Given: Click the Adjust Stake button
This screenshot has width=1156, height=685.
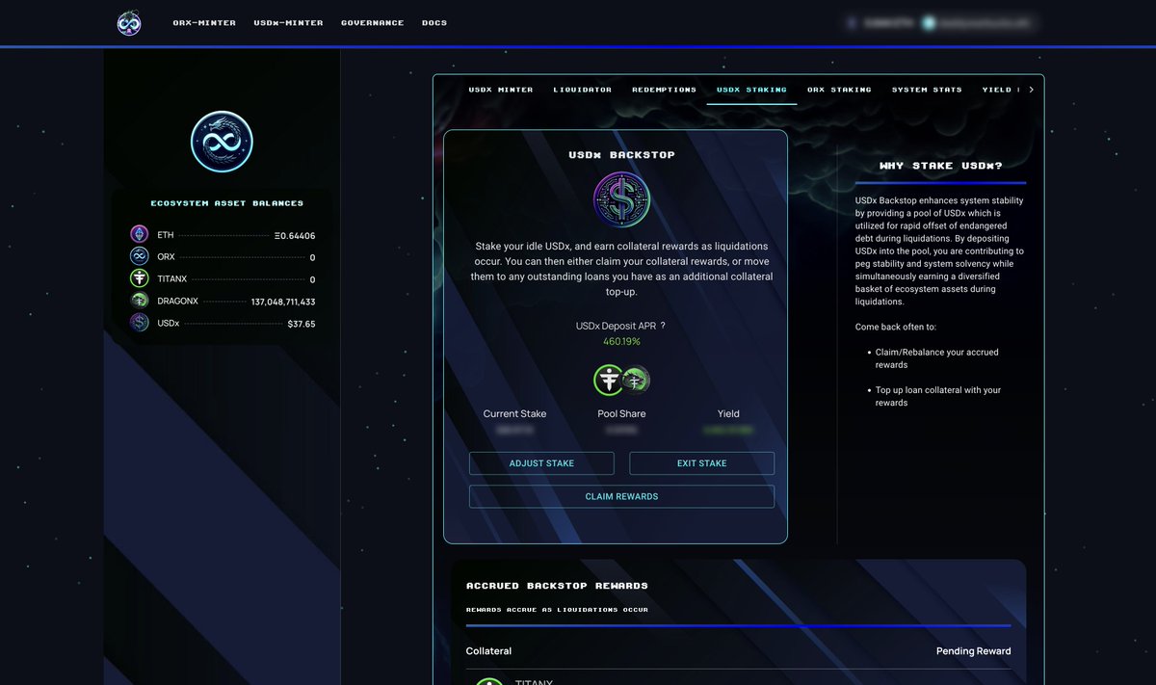Looking at the screenshot, I should (x=541, y=463).
